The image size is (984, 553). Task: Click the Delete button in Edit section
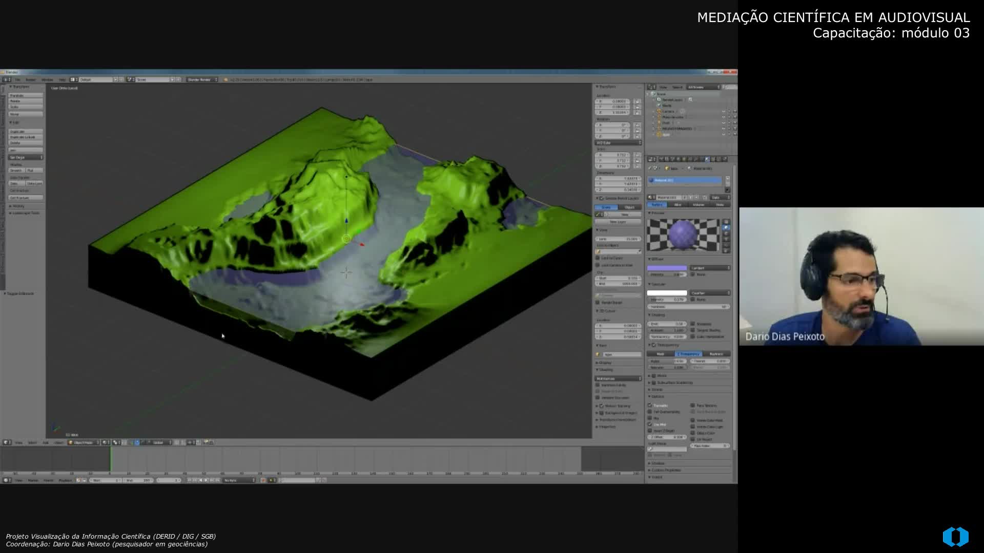(26, 143)
